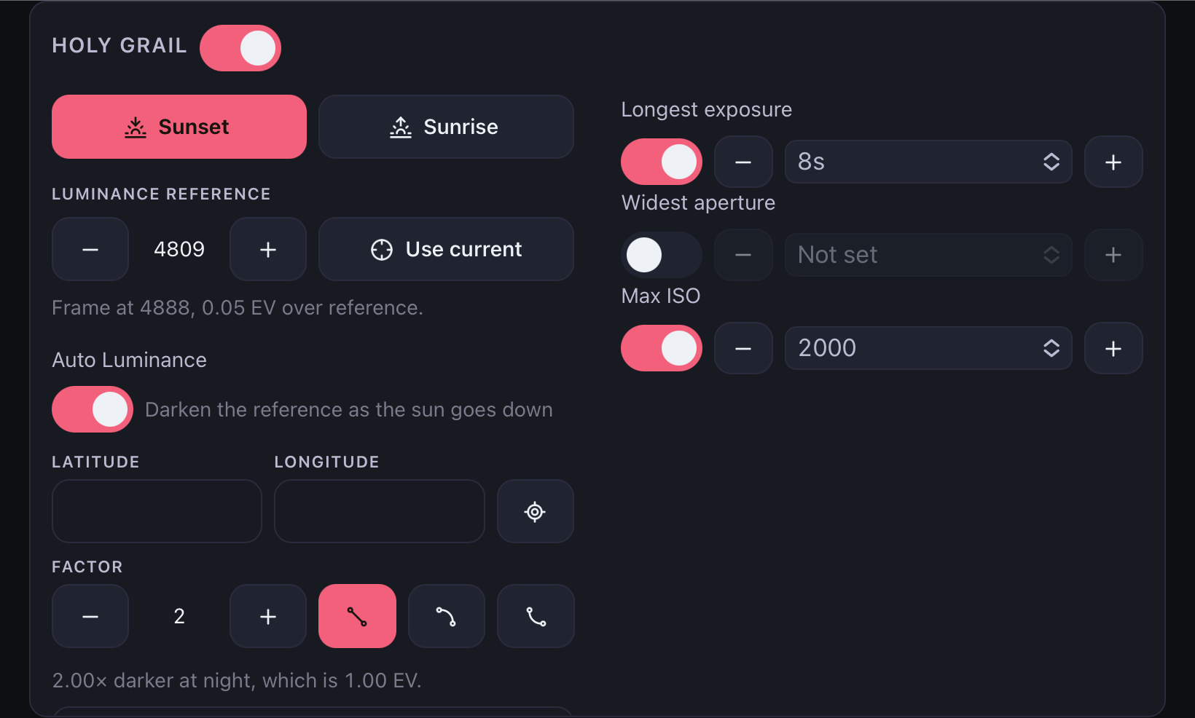Increase Longest exposure with plus button
This screenshot has height=718, width=1195.
click(x=1113, y=162)
